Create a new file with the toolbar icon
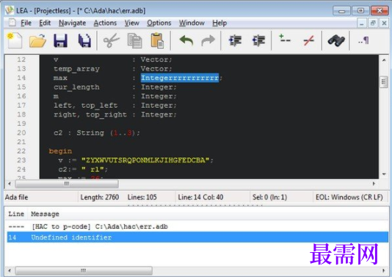 (15, 40)
